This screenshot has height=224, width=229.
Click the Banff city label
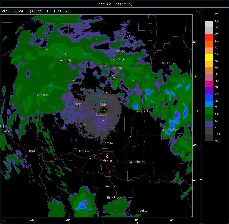click(x=33, y=151)
